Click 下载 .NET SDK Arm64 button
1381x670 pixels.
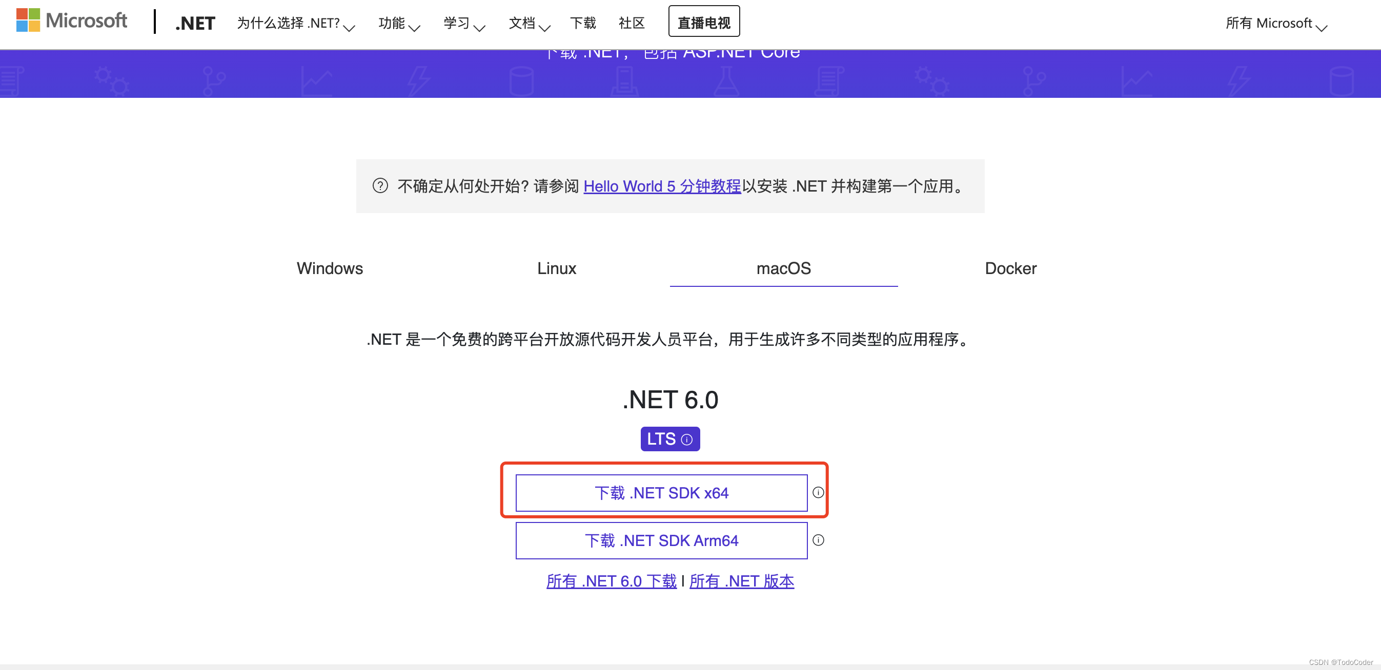point(662,540)
